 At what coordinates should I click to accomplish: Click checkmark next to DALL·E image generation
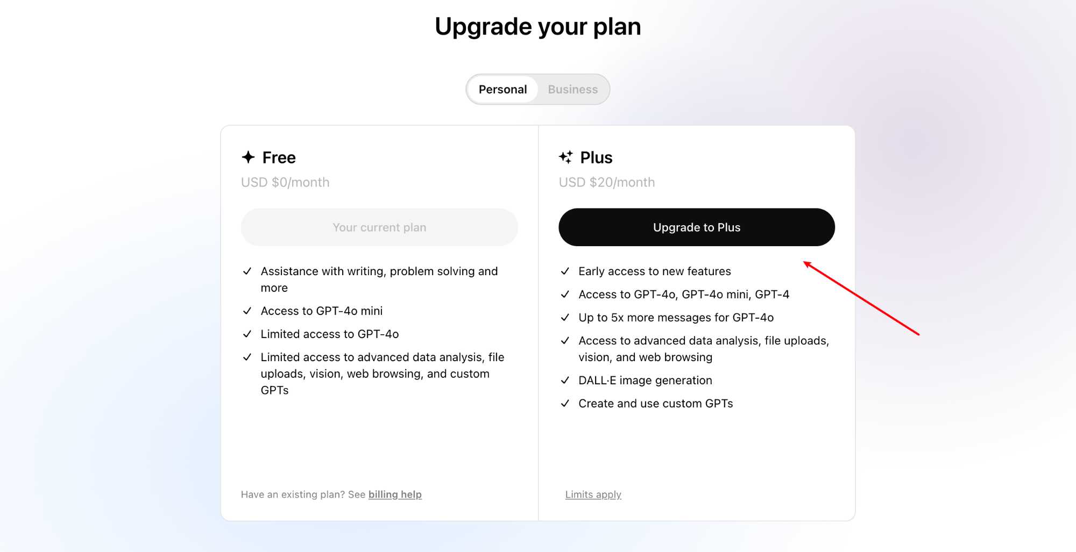pyautogui.click(x=565, y=381)
